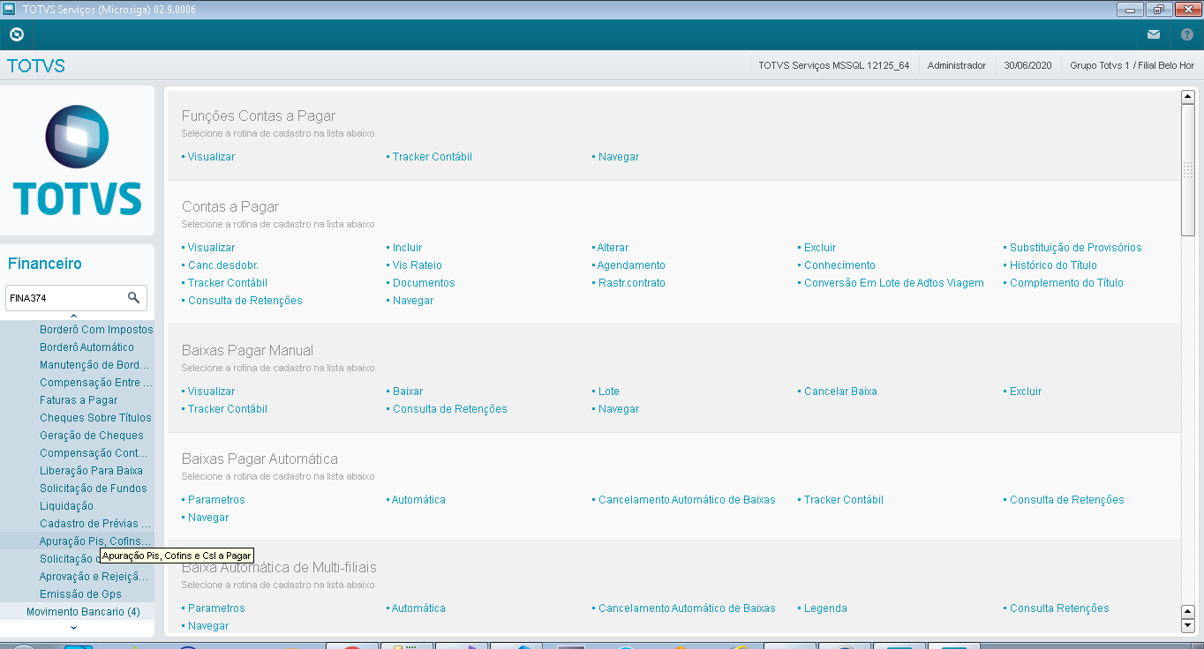
Task: Click the Lote link
Action: pyautogui.click(x=609, y=392)
